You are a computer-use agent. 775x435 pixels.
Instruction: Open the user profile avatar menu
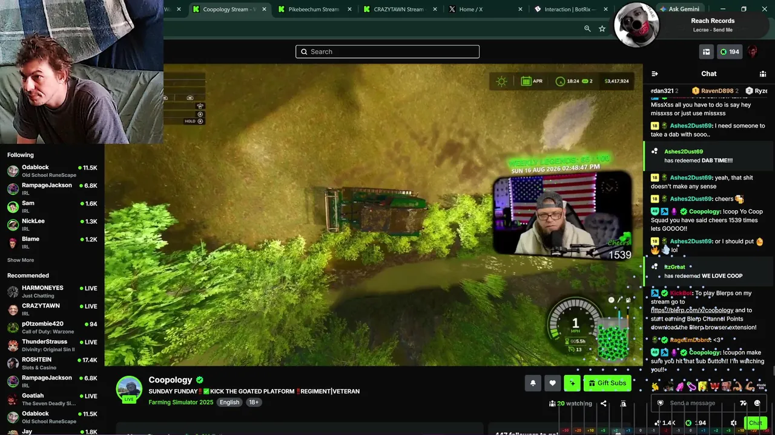pos(753,52)
